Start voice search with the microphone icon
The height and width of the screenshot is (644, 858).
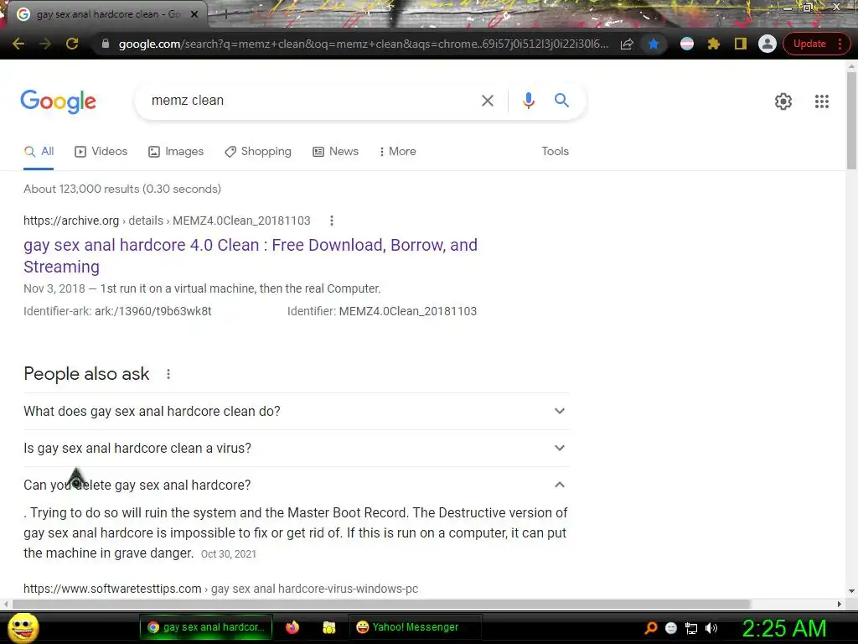tap(528, 101)
